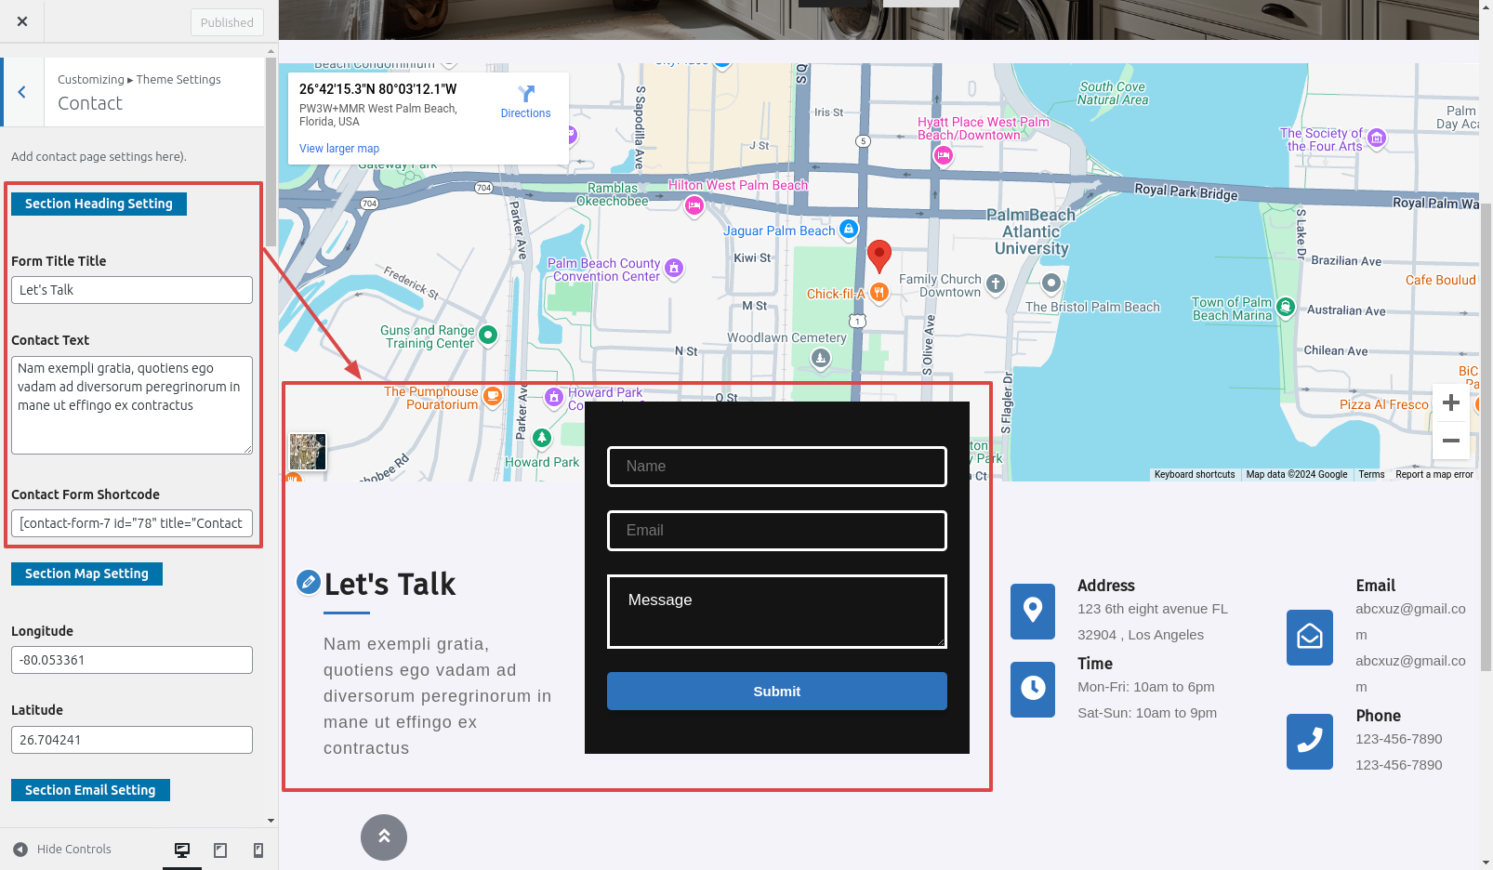The width and height of the screenshot is (1493, 870).
Task: Open View larger map link
Action: tap(339, 149)
